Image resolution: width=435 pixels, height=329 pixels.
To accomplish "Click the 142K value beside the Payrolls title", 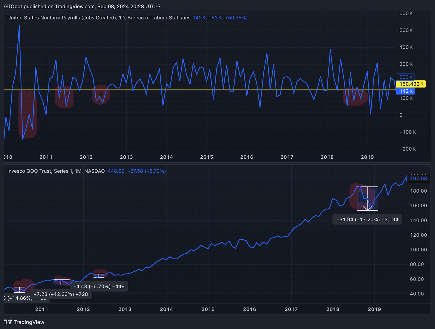I will (199, 18).
